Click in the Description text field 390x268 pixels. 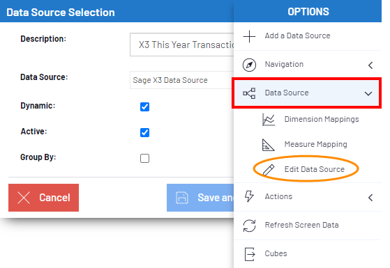click(x=182, y=45)
